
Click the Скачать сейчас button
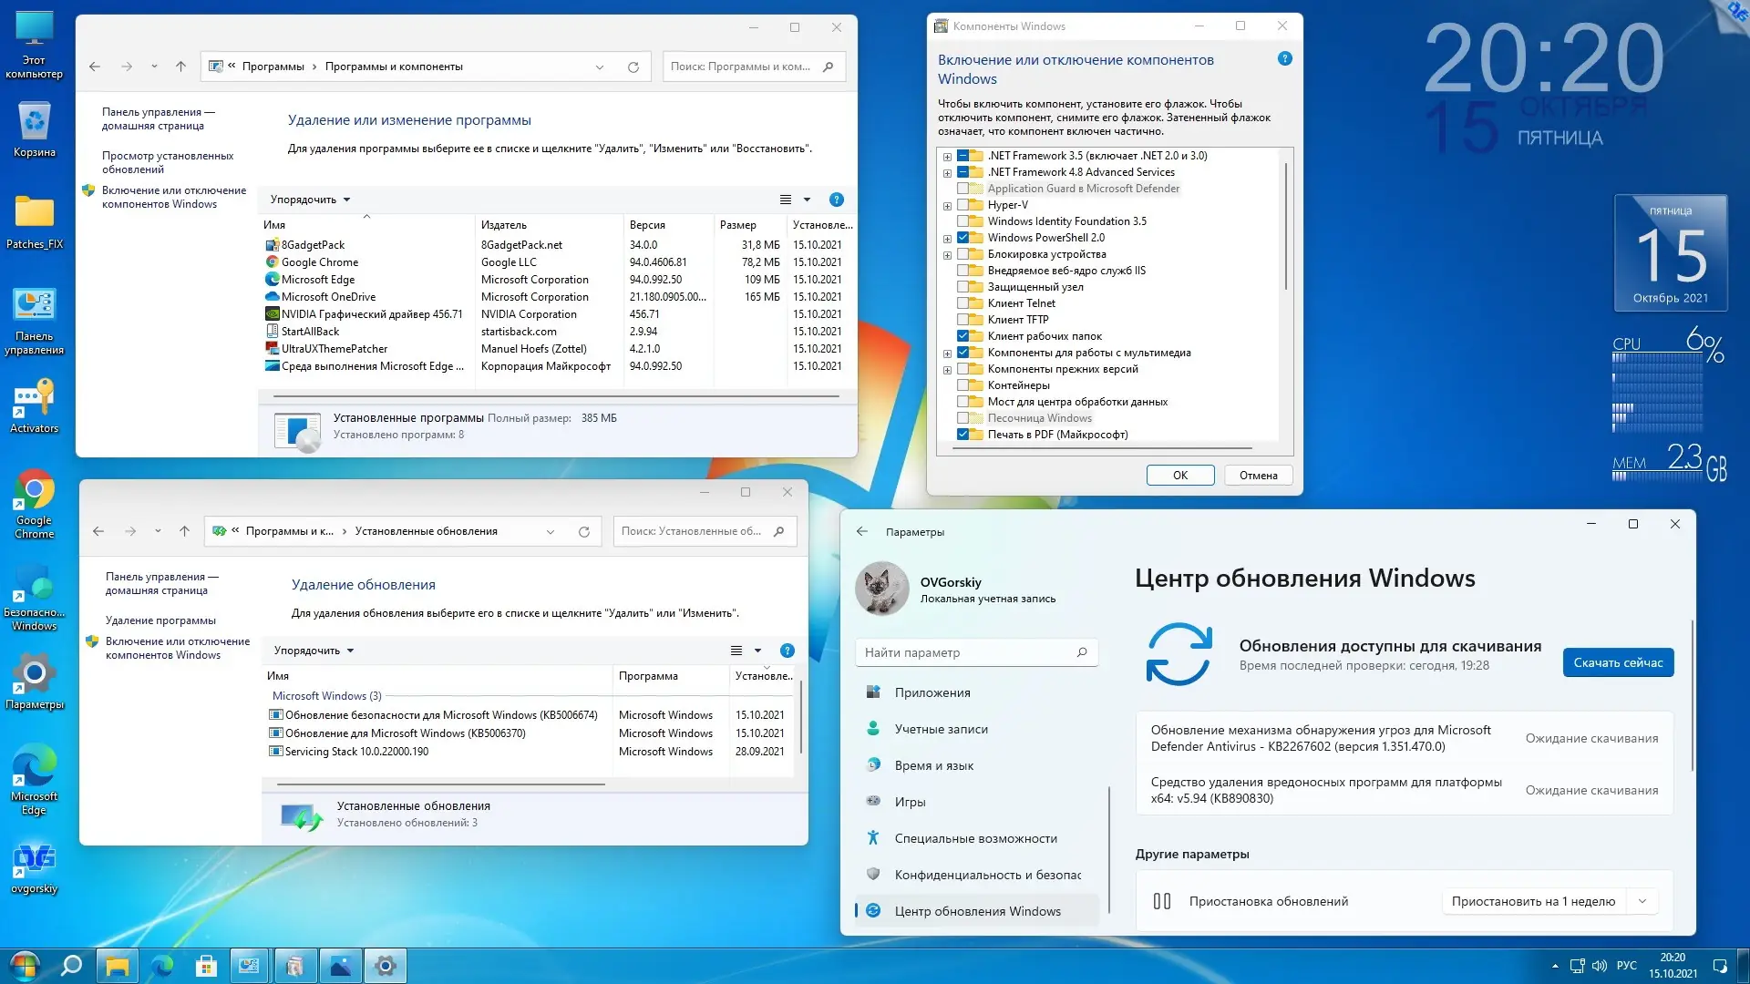pos(1618,662)
